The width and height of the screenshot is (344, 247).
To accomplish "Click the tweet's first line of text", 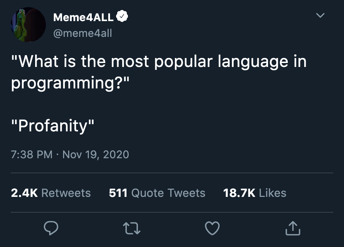I will pos(159,61).
